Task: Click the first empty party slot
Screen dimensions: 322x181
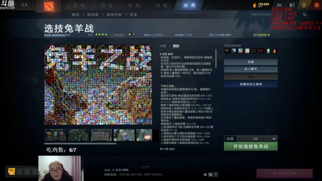Action: (x=20, y=171)
